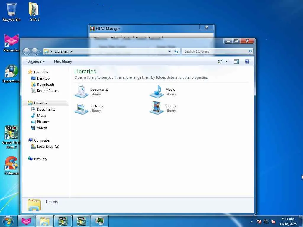
Task: Click the address bar folder icon
Action: click(46, 51)
